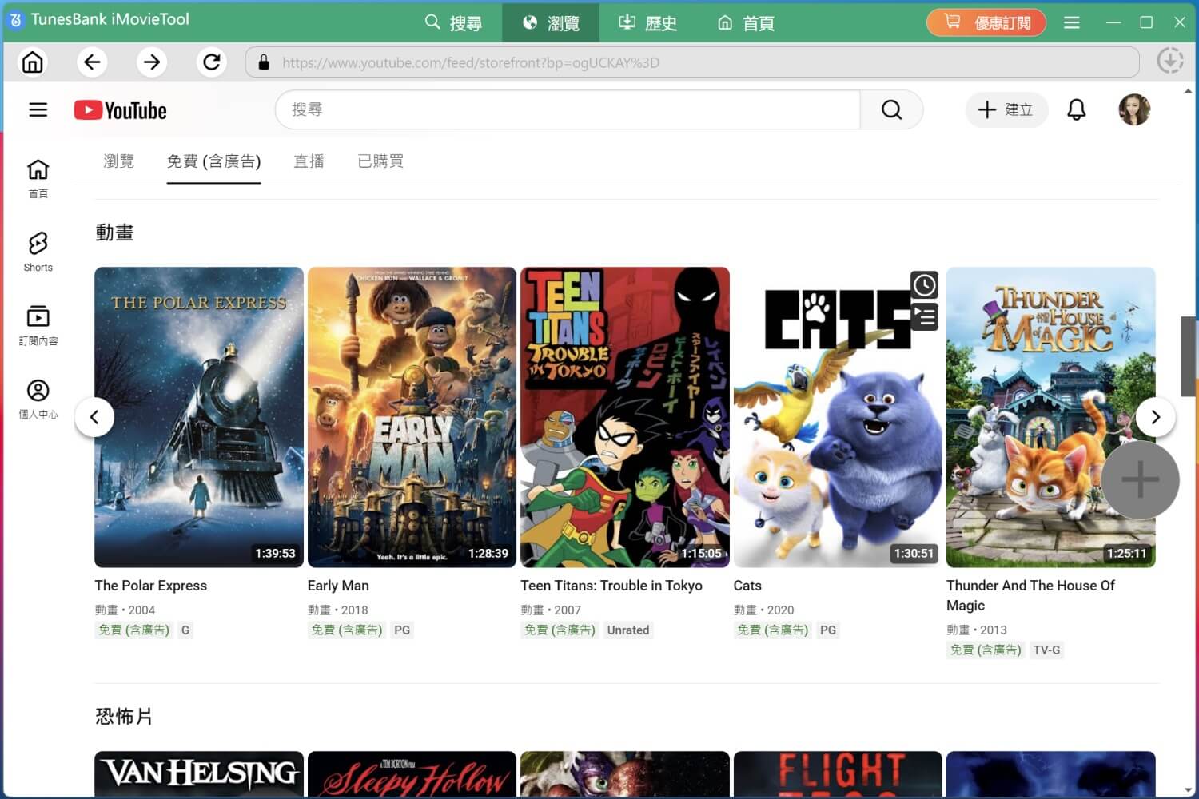Click the YouTube search input field
This screenshot has width=1199, height=799.
(x=568, y=109)
